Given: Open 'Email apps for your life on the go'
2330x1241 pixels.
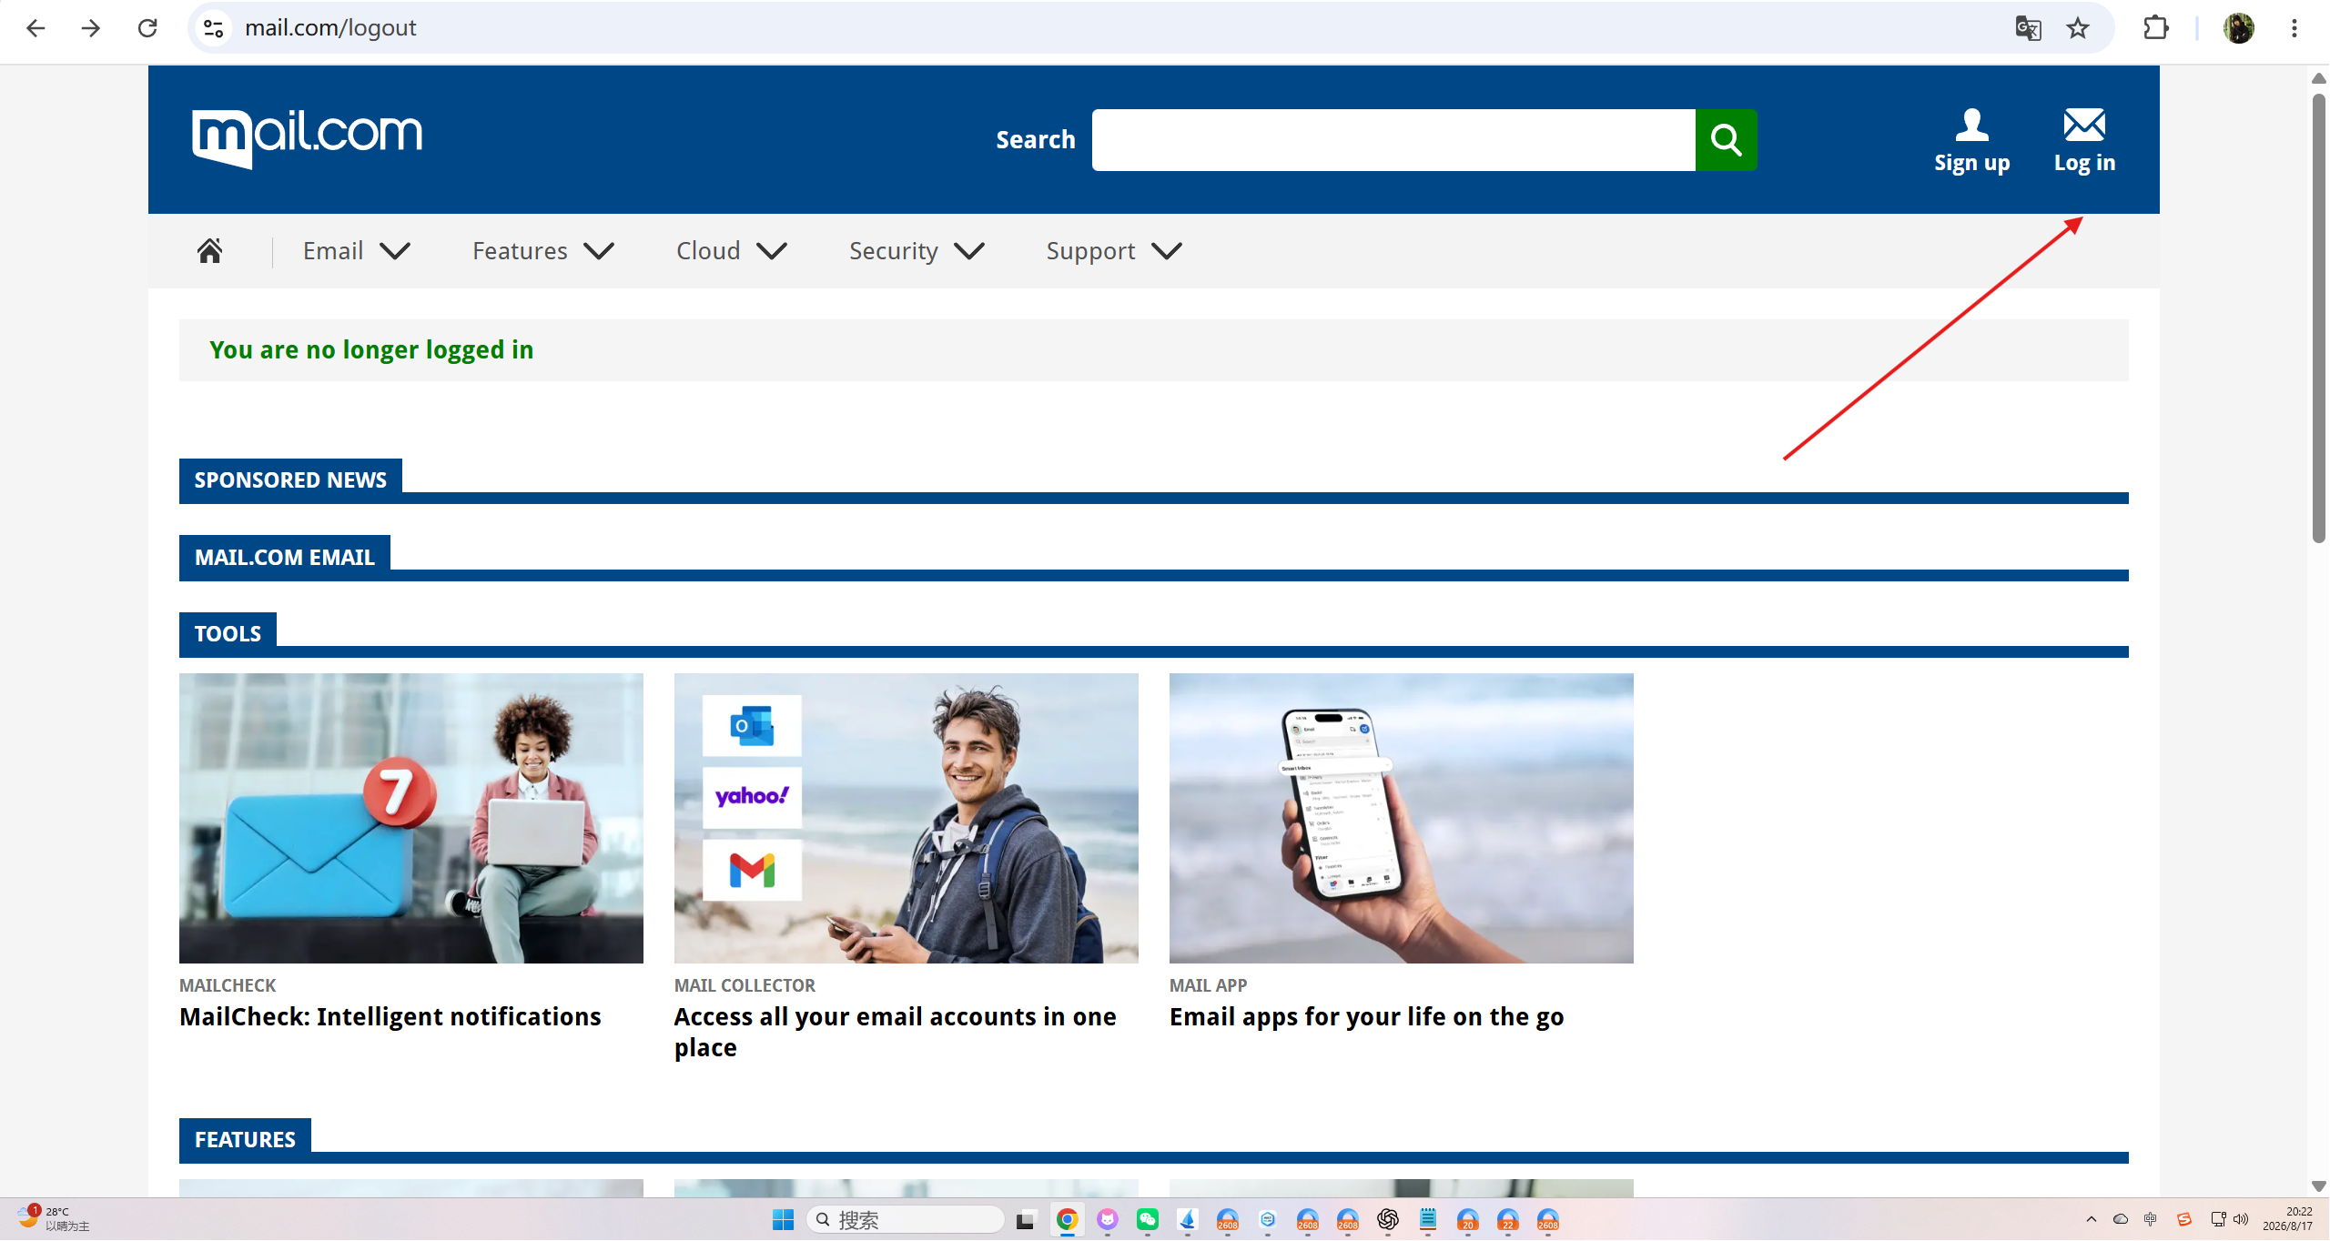Looking at the screenshot, I should tap(1366, 1016).
